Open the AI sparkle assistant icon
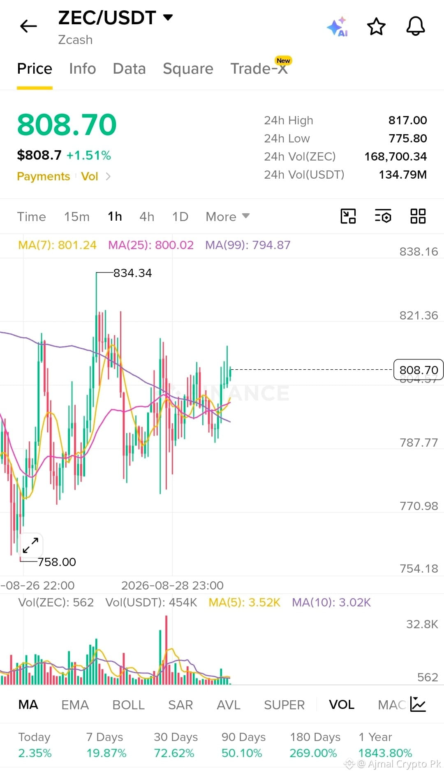444x774 pixels. pyautogui.click(x=338, y=27)
